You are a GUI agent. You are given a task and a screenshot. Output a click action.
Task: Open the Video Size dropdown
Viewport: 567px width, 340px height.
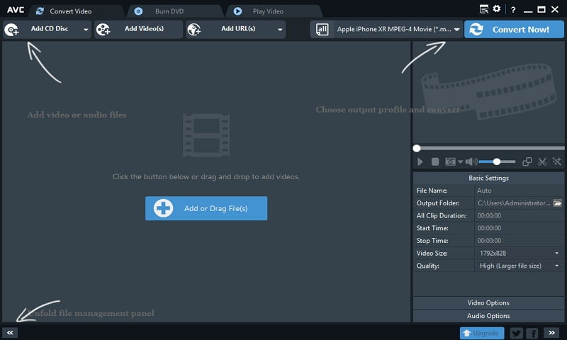pyautogui.click(x=519, y=254)
